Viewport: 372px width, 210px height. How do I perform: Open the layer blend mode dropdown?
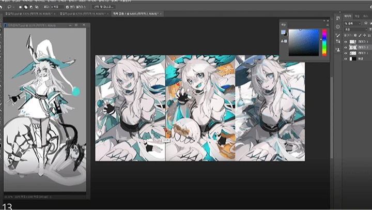tap(356, 29)
